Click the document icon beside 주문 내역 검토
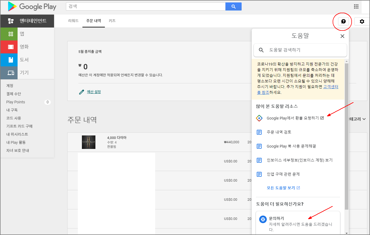This screenshot has height=235, width=370. [259, 132]
